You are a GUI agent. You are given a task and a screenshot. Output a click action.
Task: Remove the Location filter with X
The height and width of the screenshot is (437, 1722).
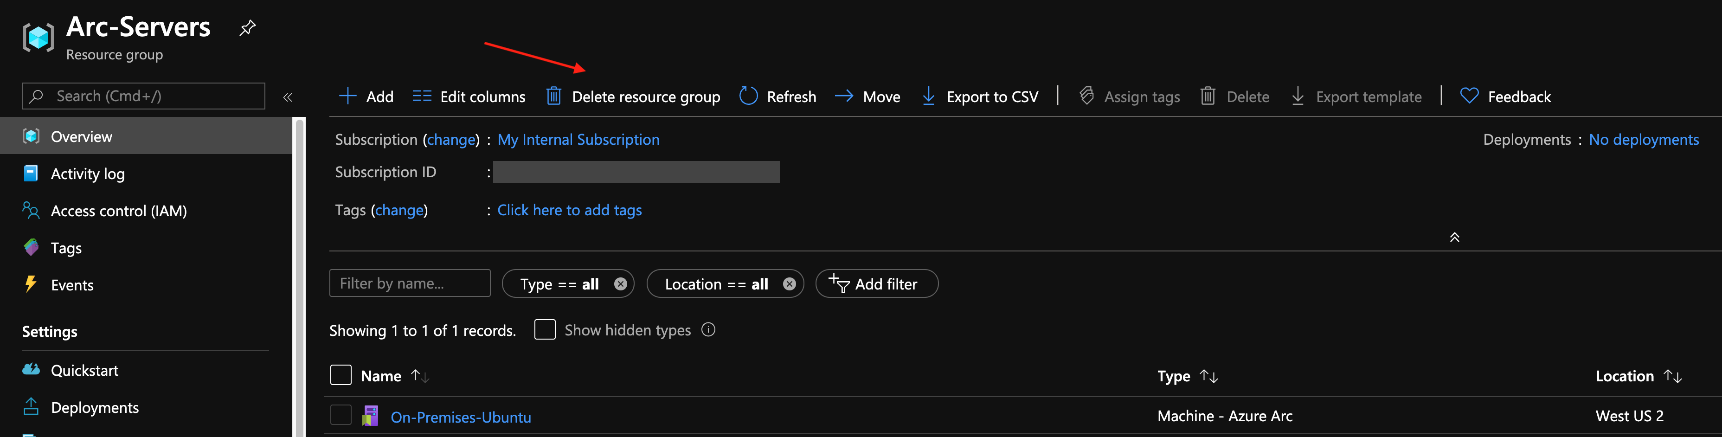click(790, 284)
